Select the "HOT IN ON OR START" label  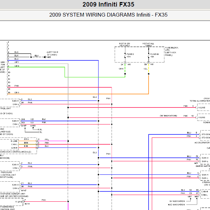pos(125,45)
